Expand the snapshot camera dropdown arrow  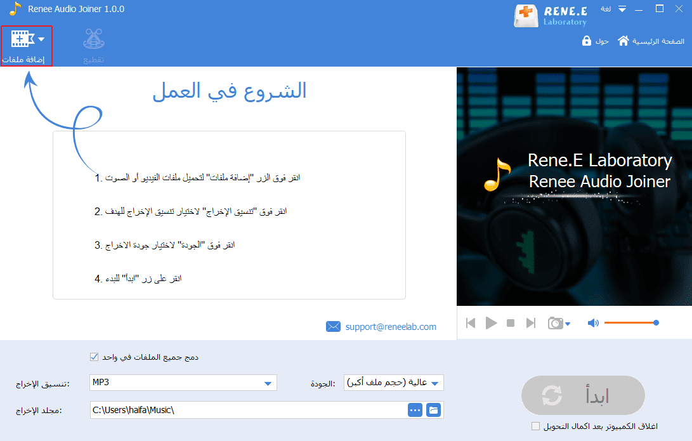[568, 324]
